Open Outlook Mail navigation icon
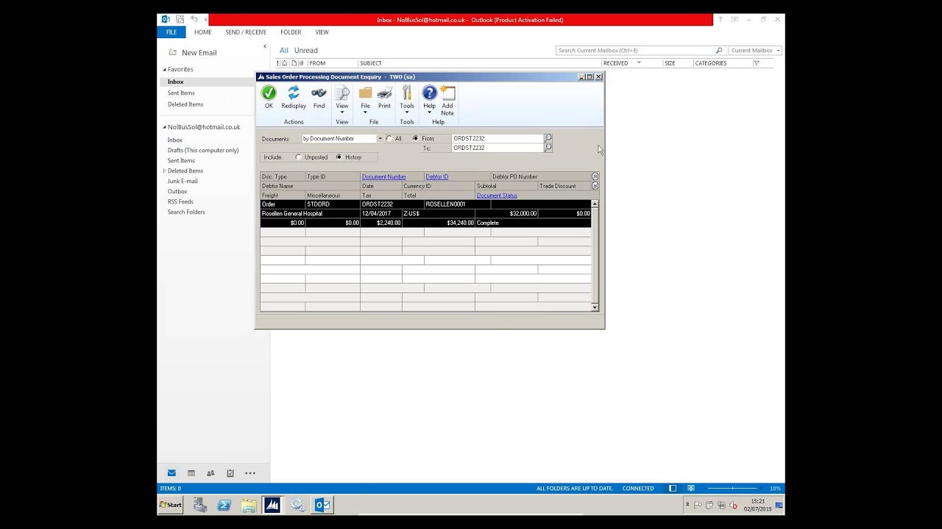The height and width of the screenshot is (529, 942). pyautogui.click(x=171, y=473)
